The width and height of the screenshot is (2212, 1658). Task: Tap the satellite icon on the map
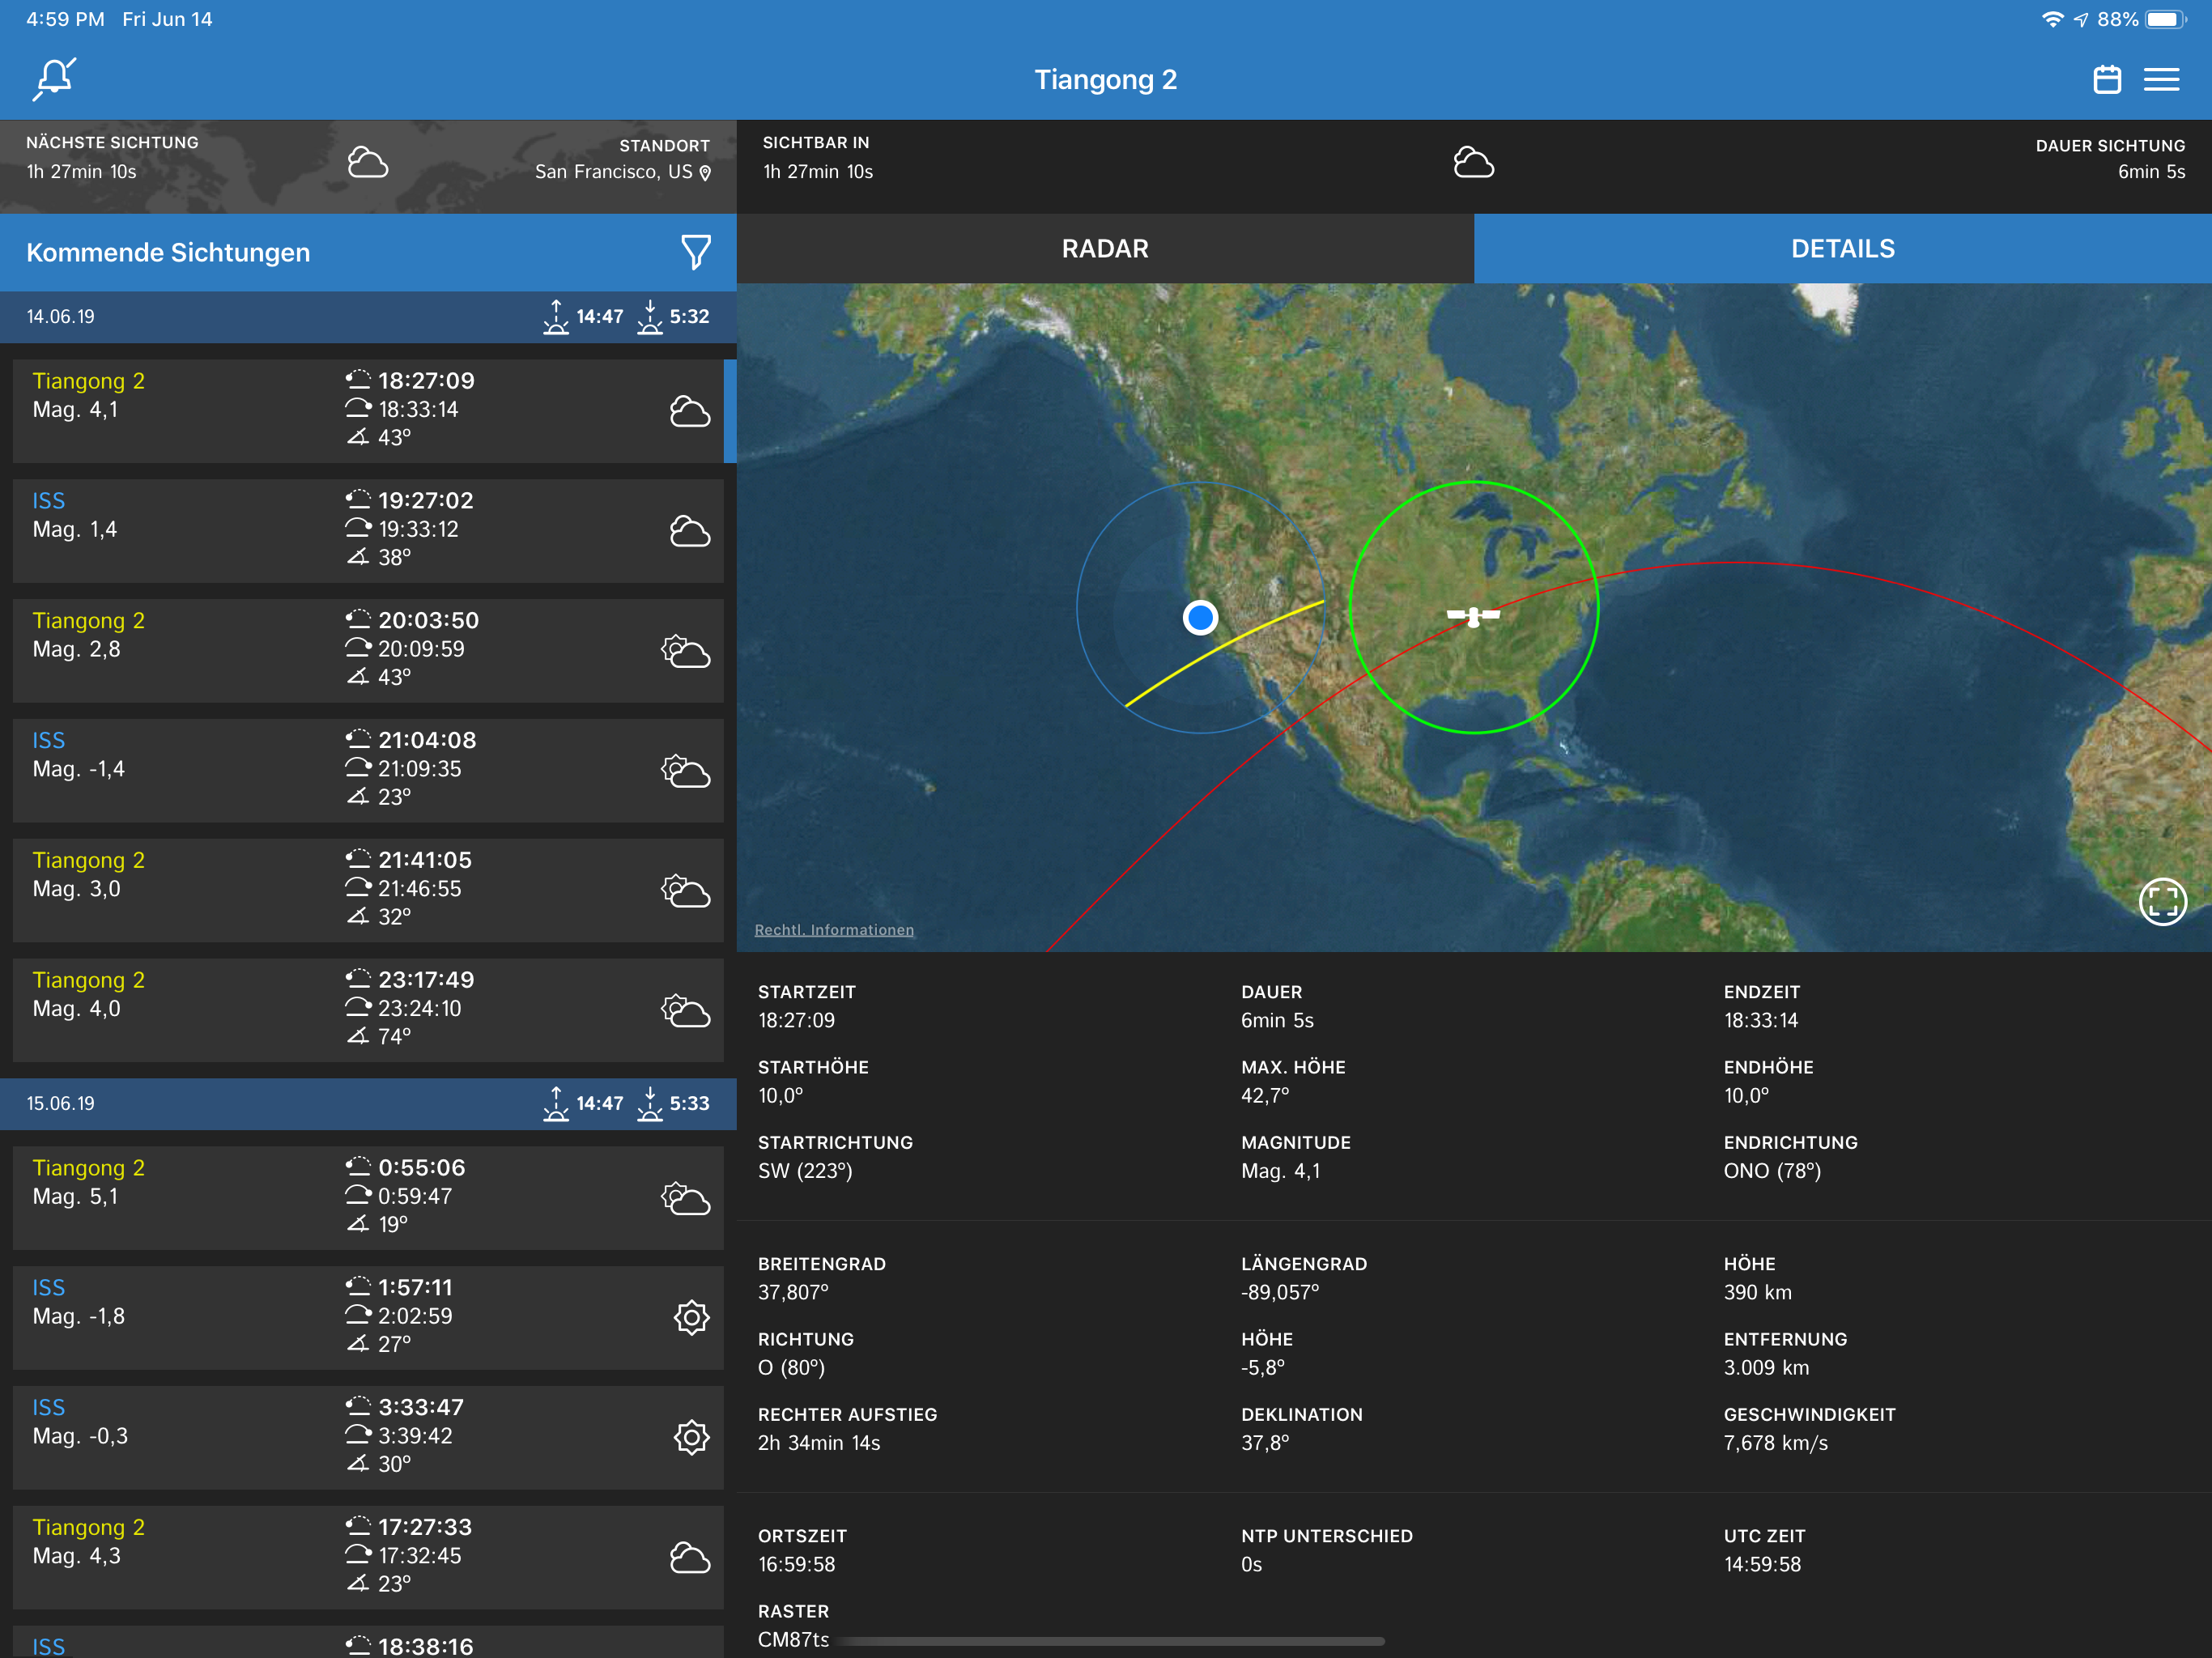(1473, 616)
